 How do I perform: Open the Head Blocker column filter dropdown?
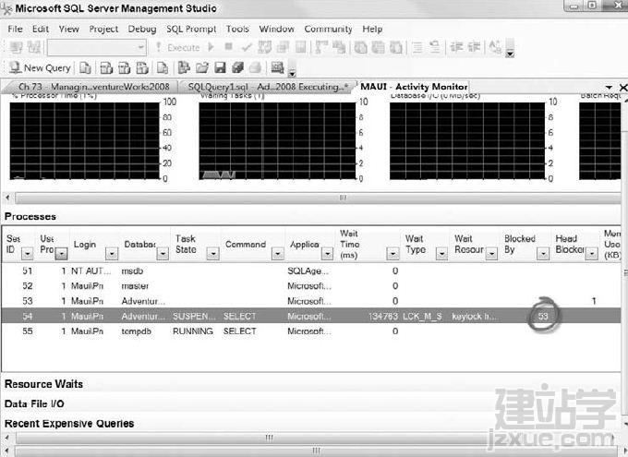592,254
